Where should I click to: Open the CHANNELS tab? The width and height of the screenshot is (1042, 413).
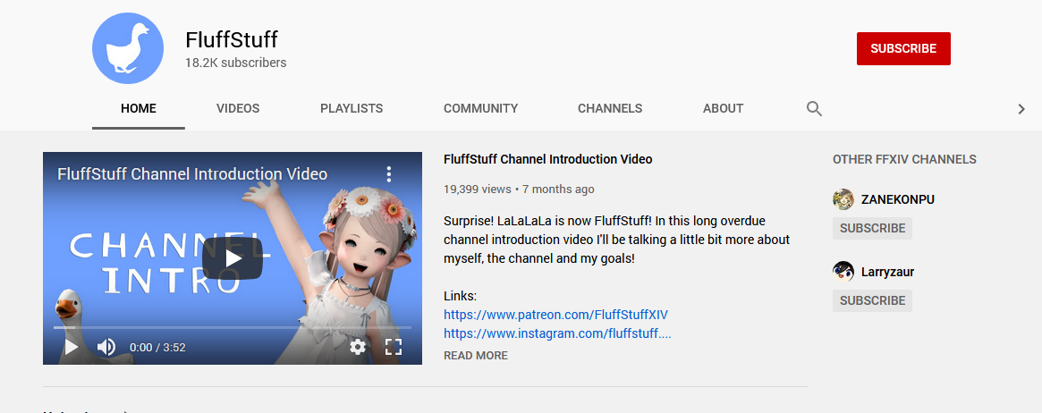pos(610,108)
